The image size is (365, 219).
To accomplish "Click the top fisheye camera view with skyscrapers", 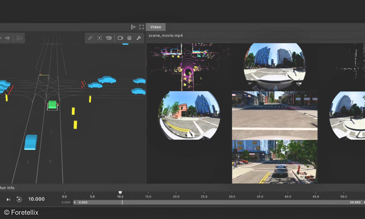I will tap(275, 67).
